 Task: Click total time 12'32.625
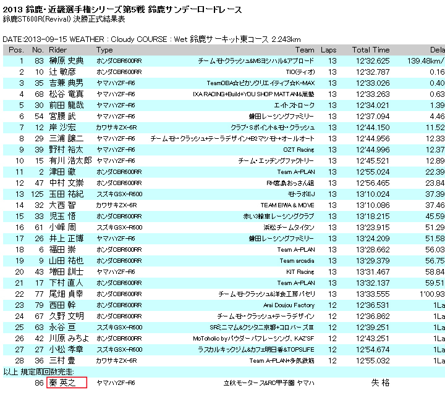click(373, 61)
